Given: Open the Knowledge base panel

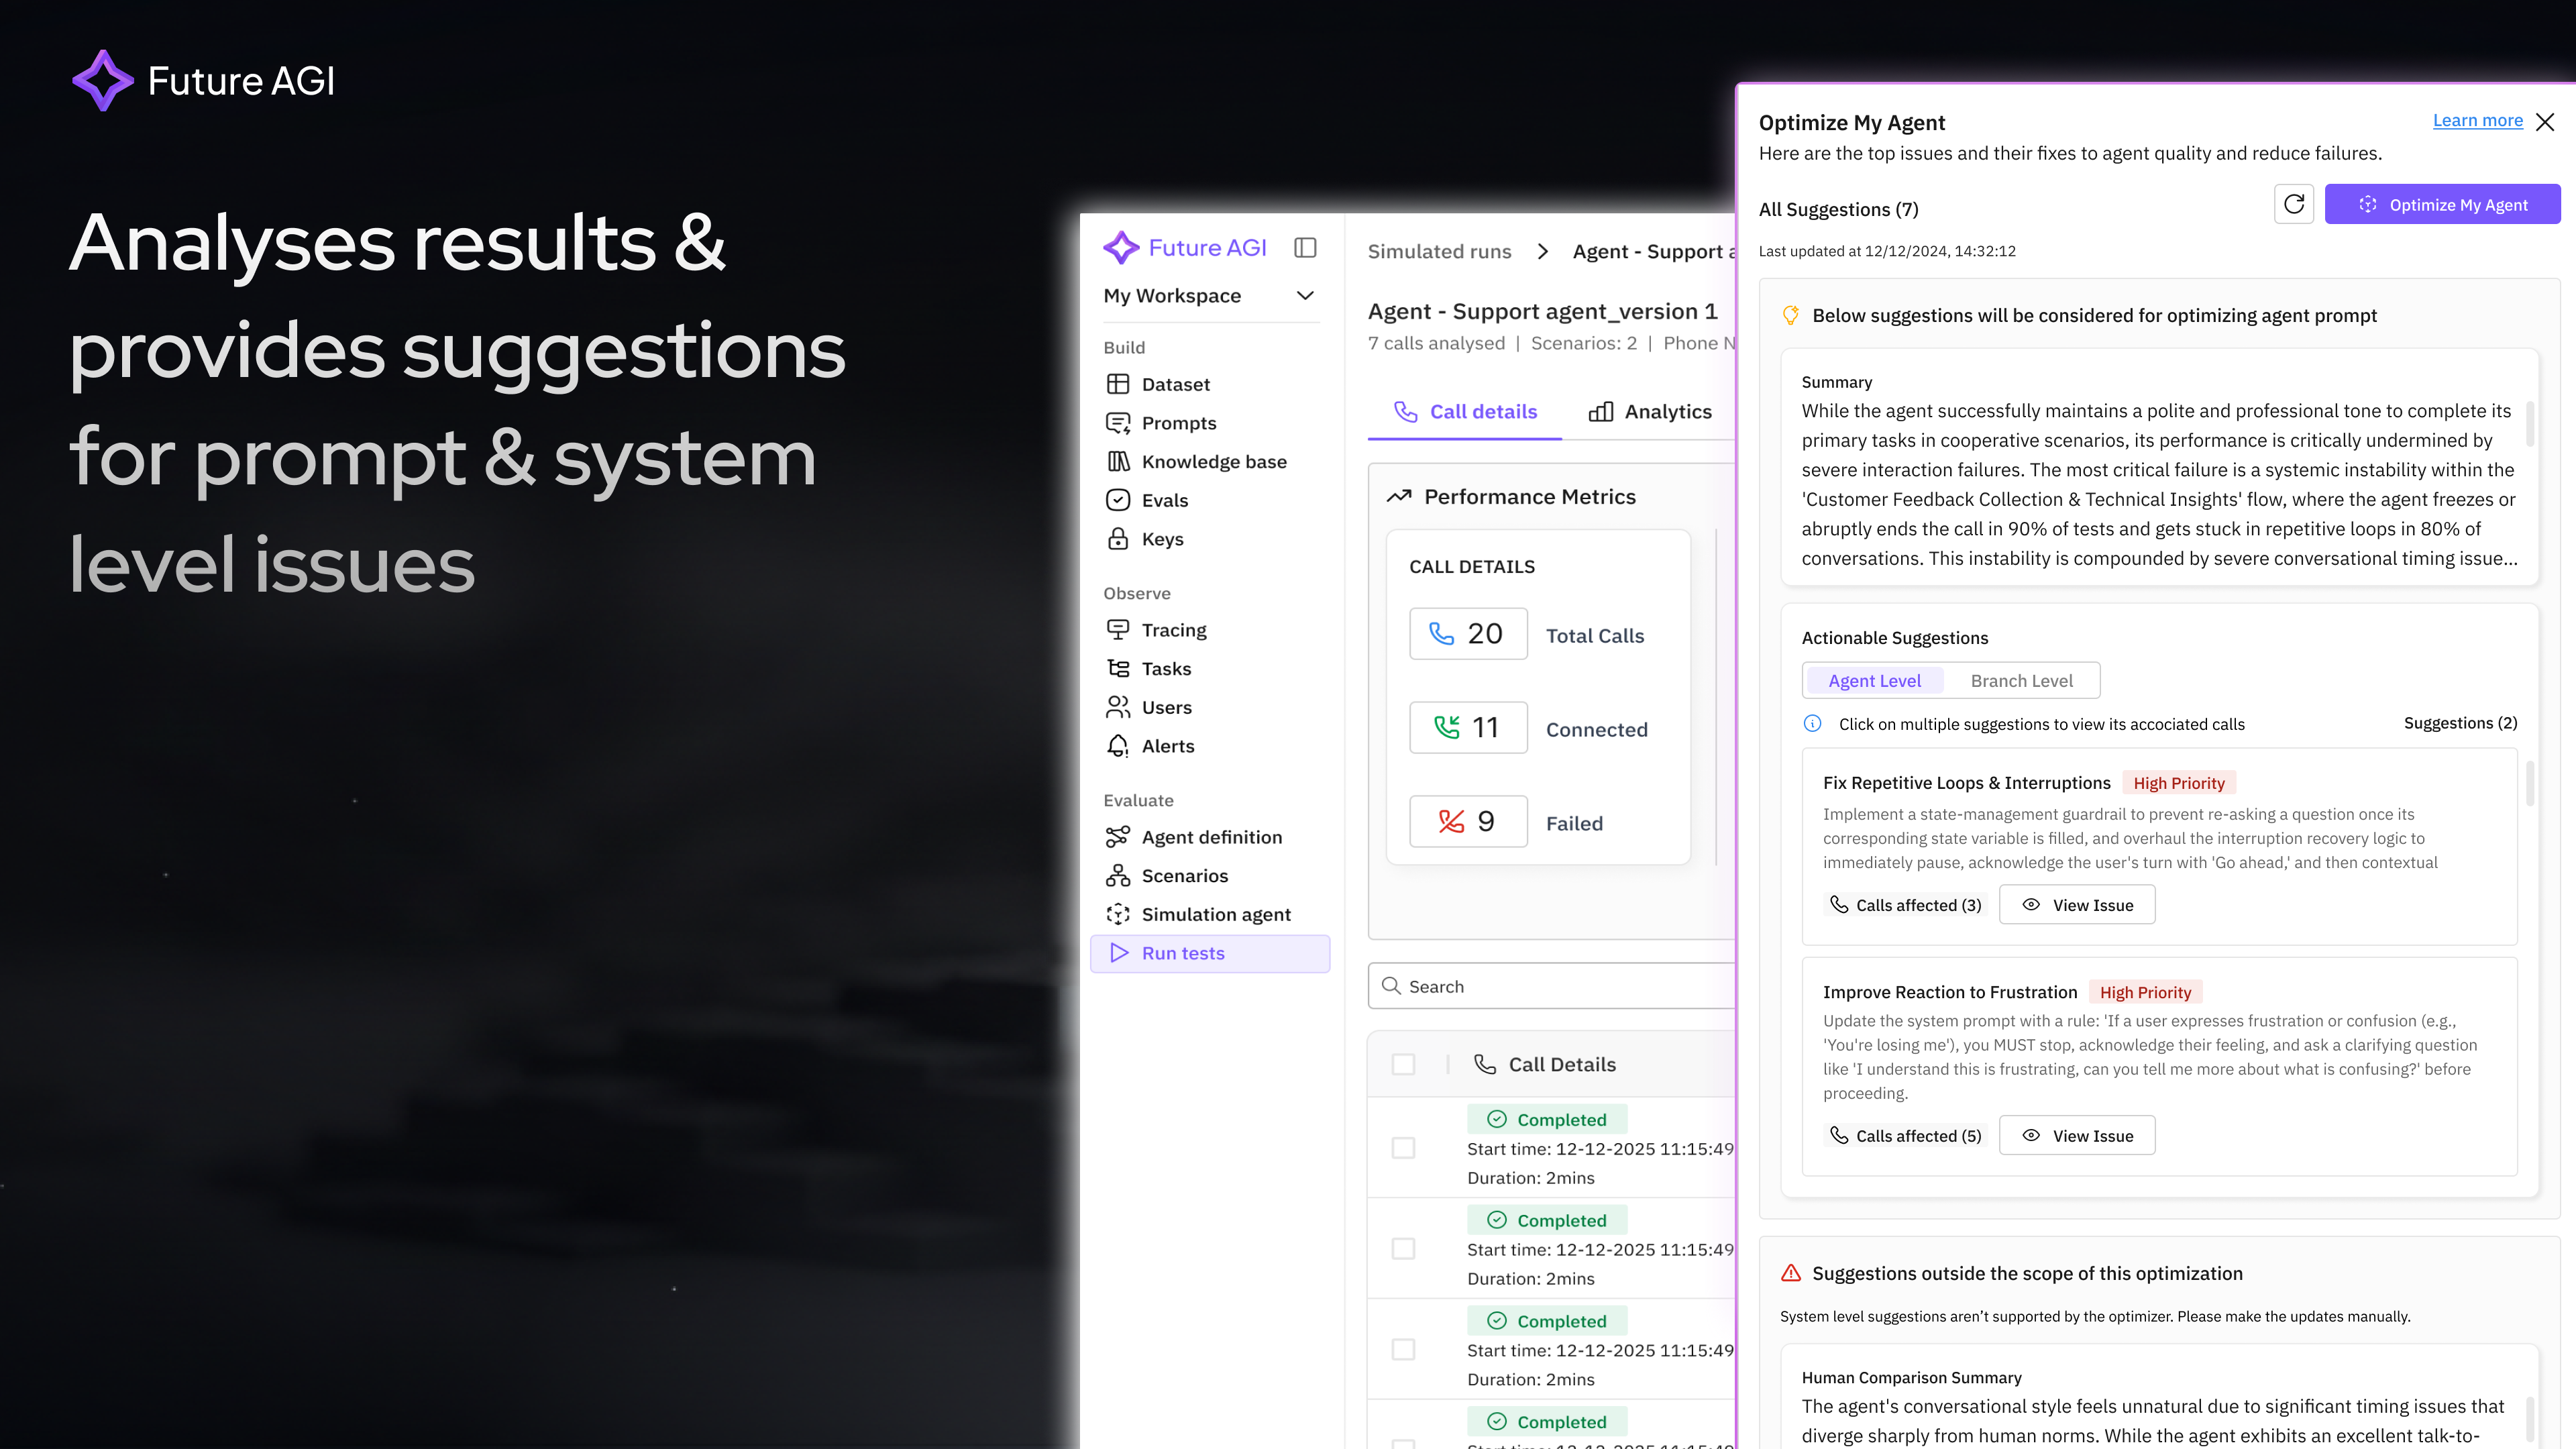Looking at the screenshot, I should pyautogui.click(x=1213, y=461).
